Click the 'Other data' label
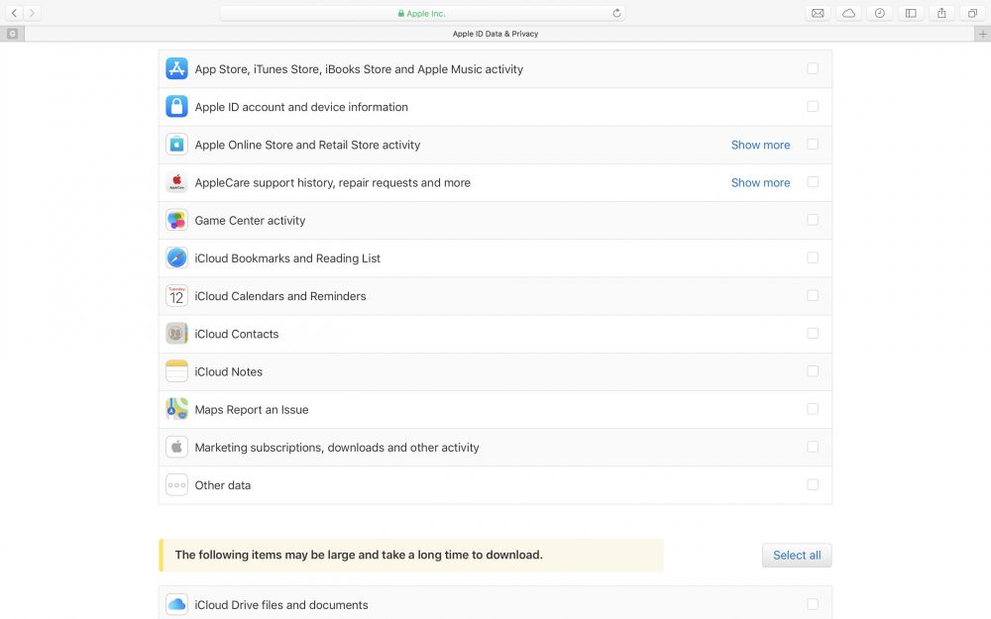The width and height of the screenshot is (991, 619). pos(222,485)
